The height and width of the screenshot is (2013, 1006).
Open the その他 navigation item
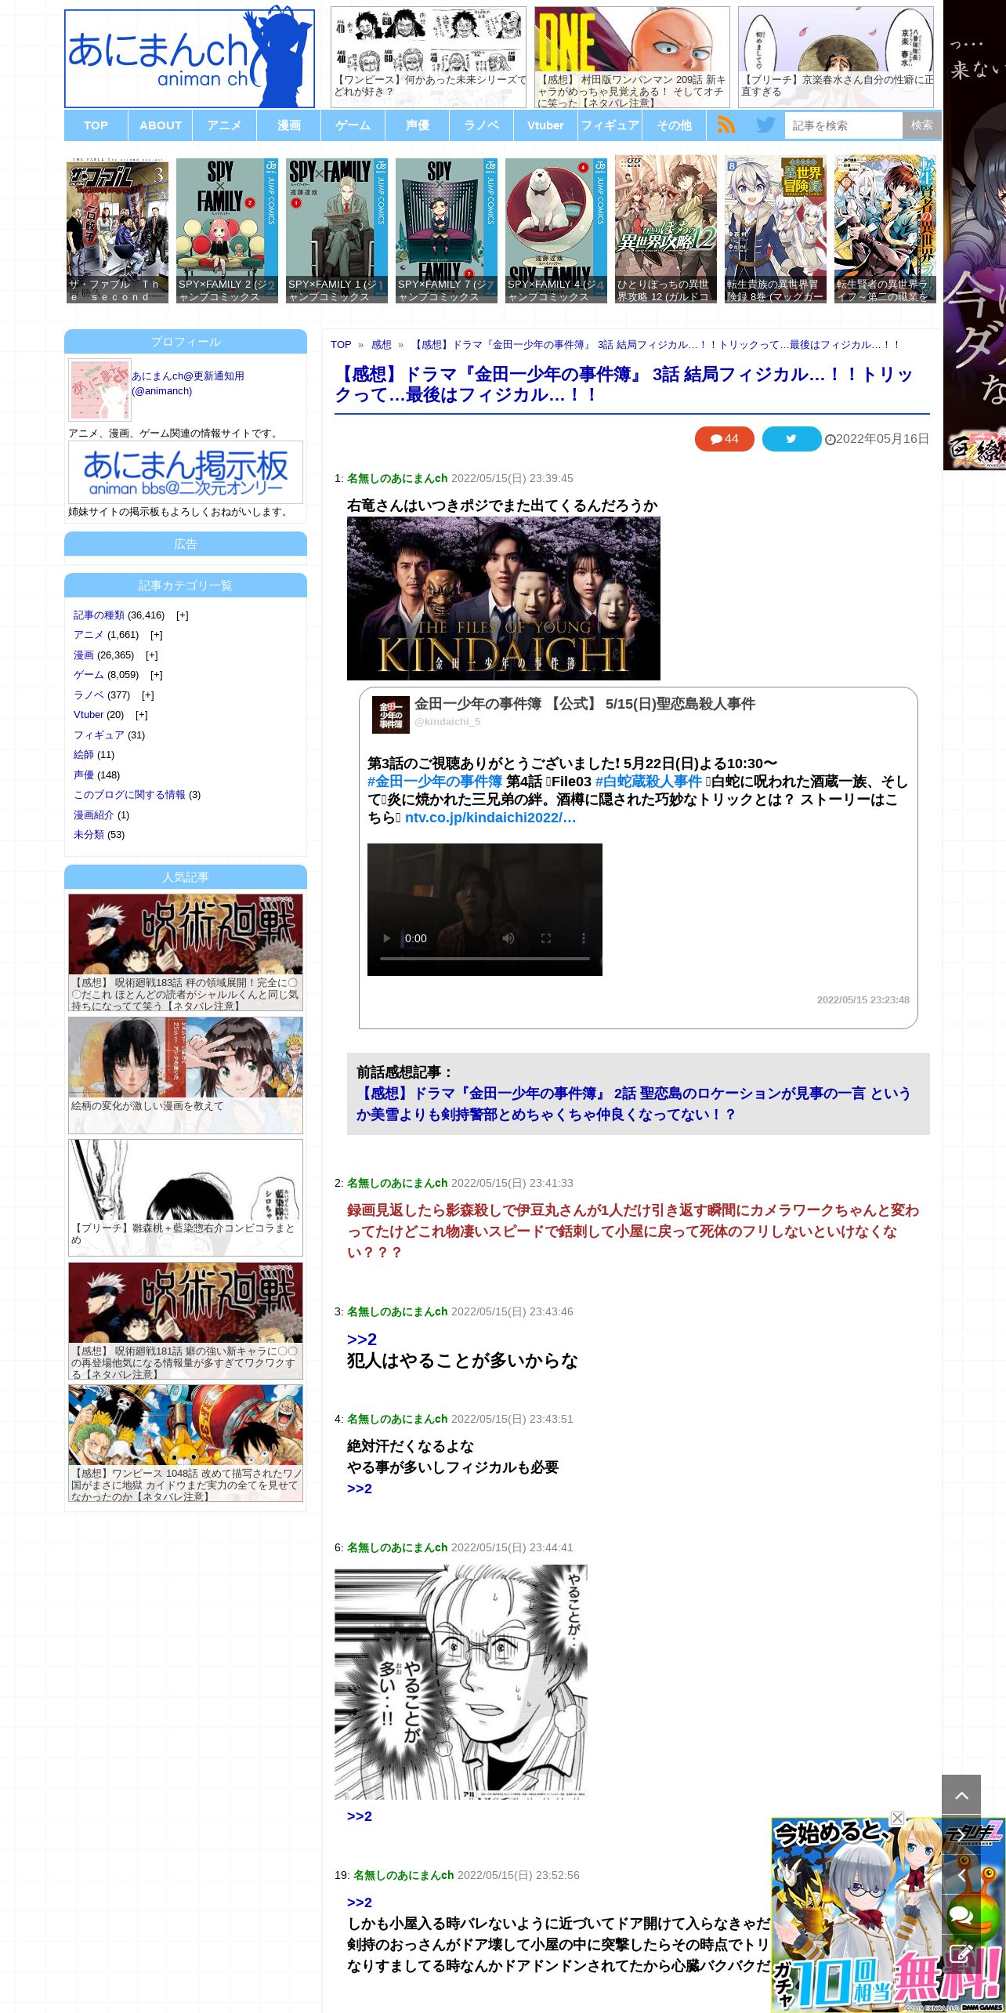[674, 125]
